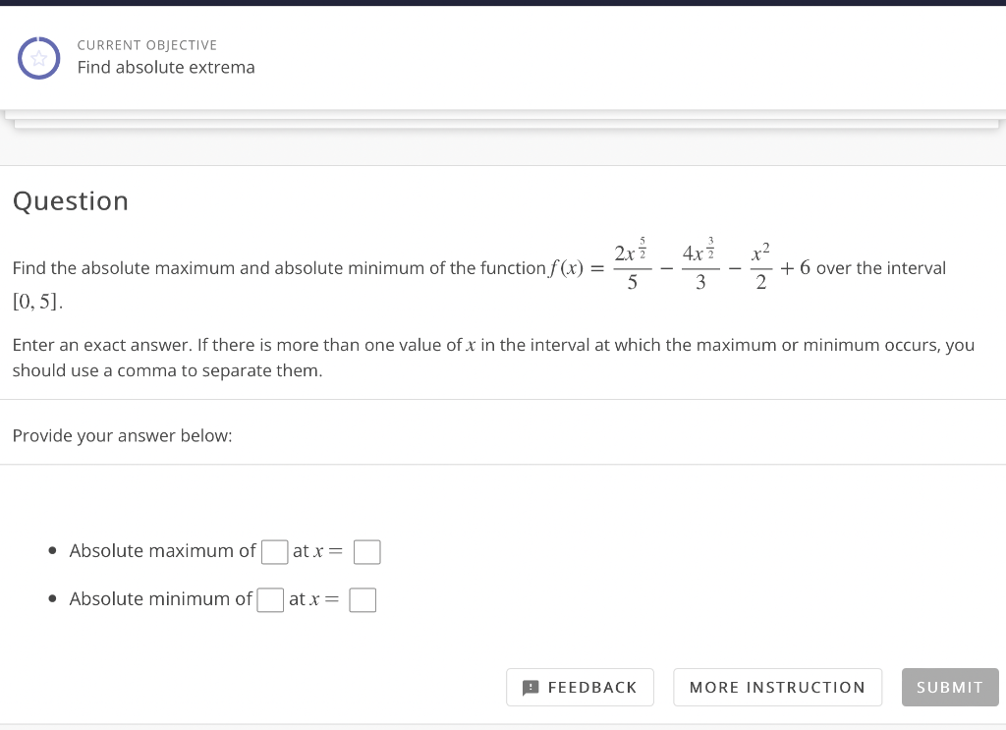
Task: Click the Question section heading
Action: coord(70,200)
